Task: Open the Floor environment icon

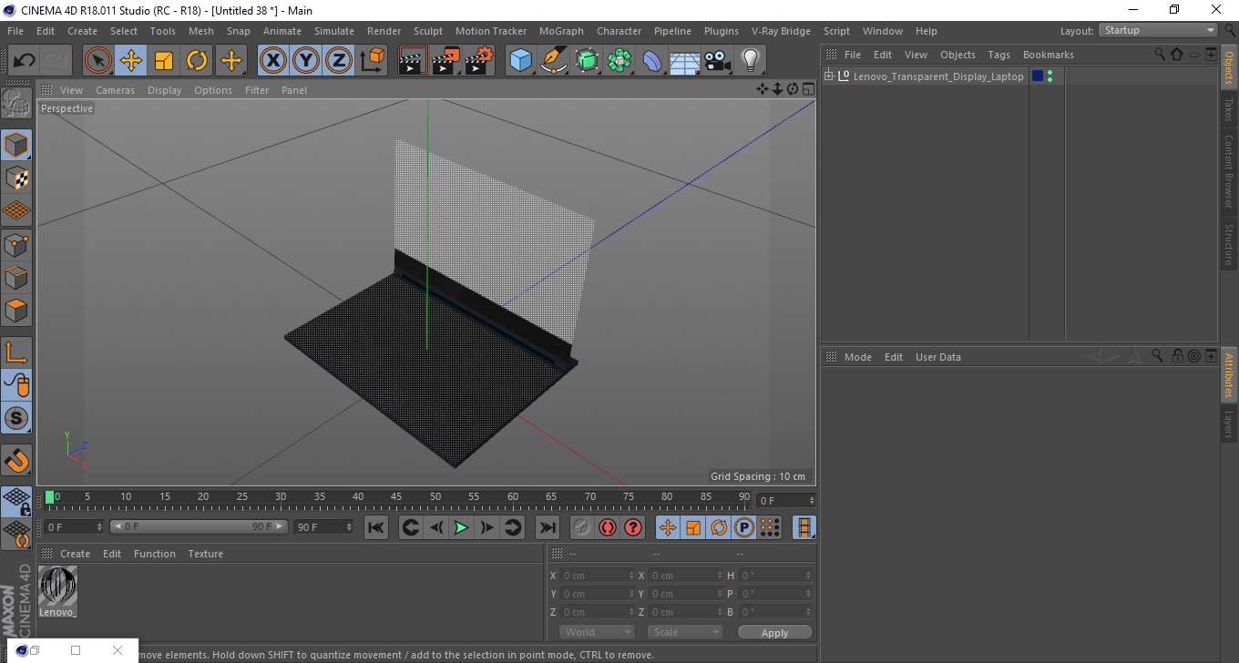Action: click(x=685, y=61)
